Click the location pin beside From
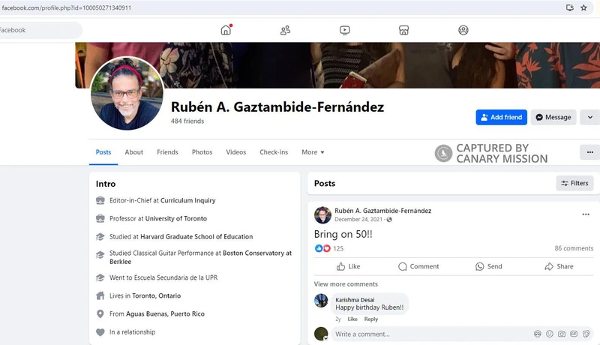This screenshot has height=345, width=600. [x=100, y=313]
